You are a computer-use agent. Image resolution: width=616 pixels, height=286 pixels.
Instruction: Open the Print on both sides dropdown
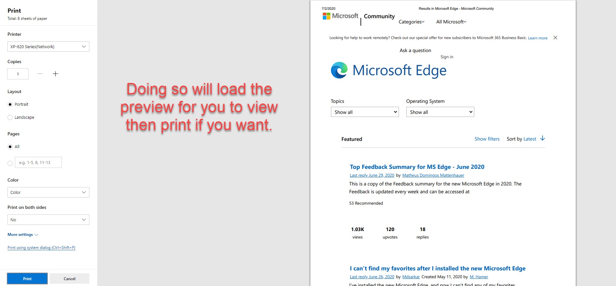click(x=48, y=220)
